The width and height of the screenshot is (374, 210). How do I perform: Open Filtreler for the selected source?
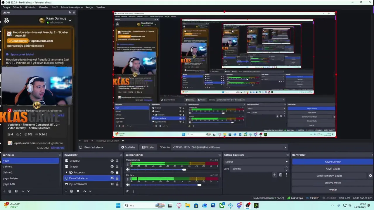148,147
